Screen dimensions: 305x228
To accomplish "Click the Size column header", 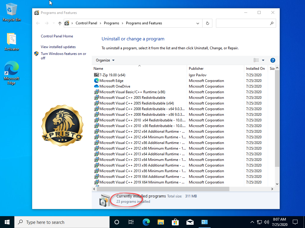I will [272, 69].
